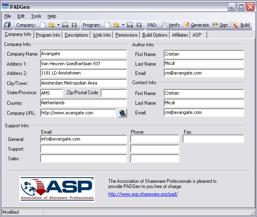The image size is (257, 217).
Task: Focus the Zip/Postal Code field
Action: click(x=114, y=93)
